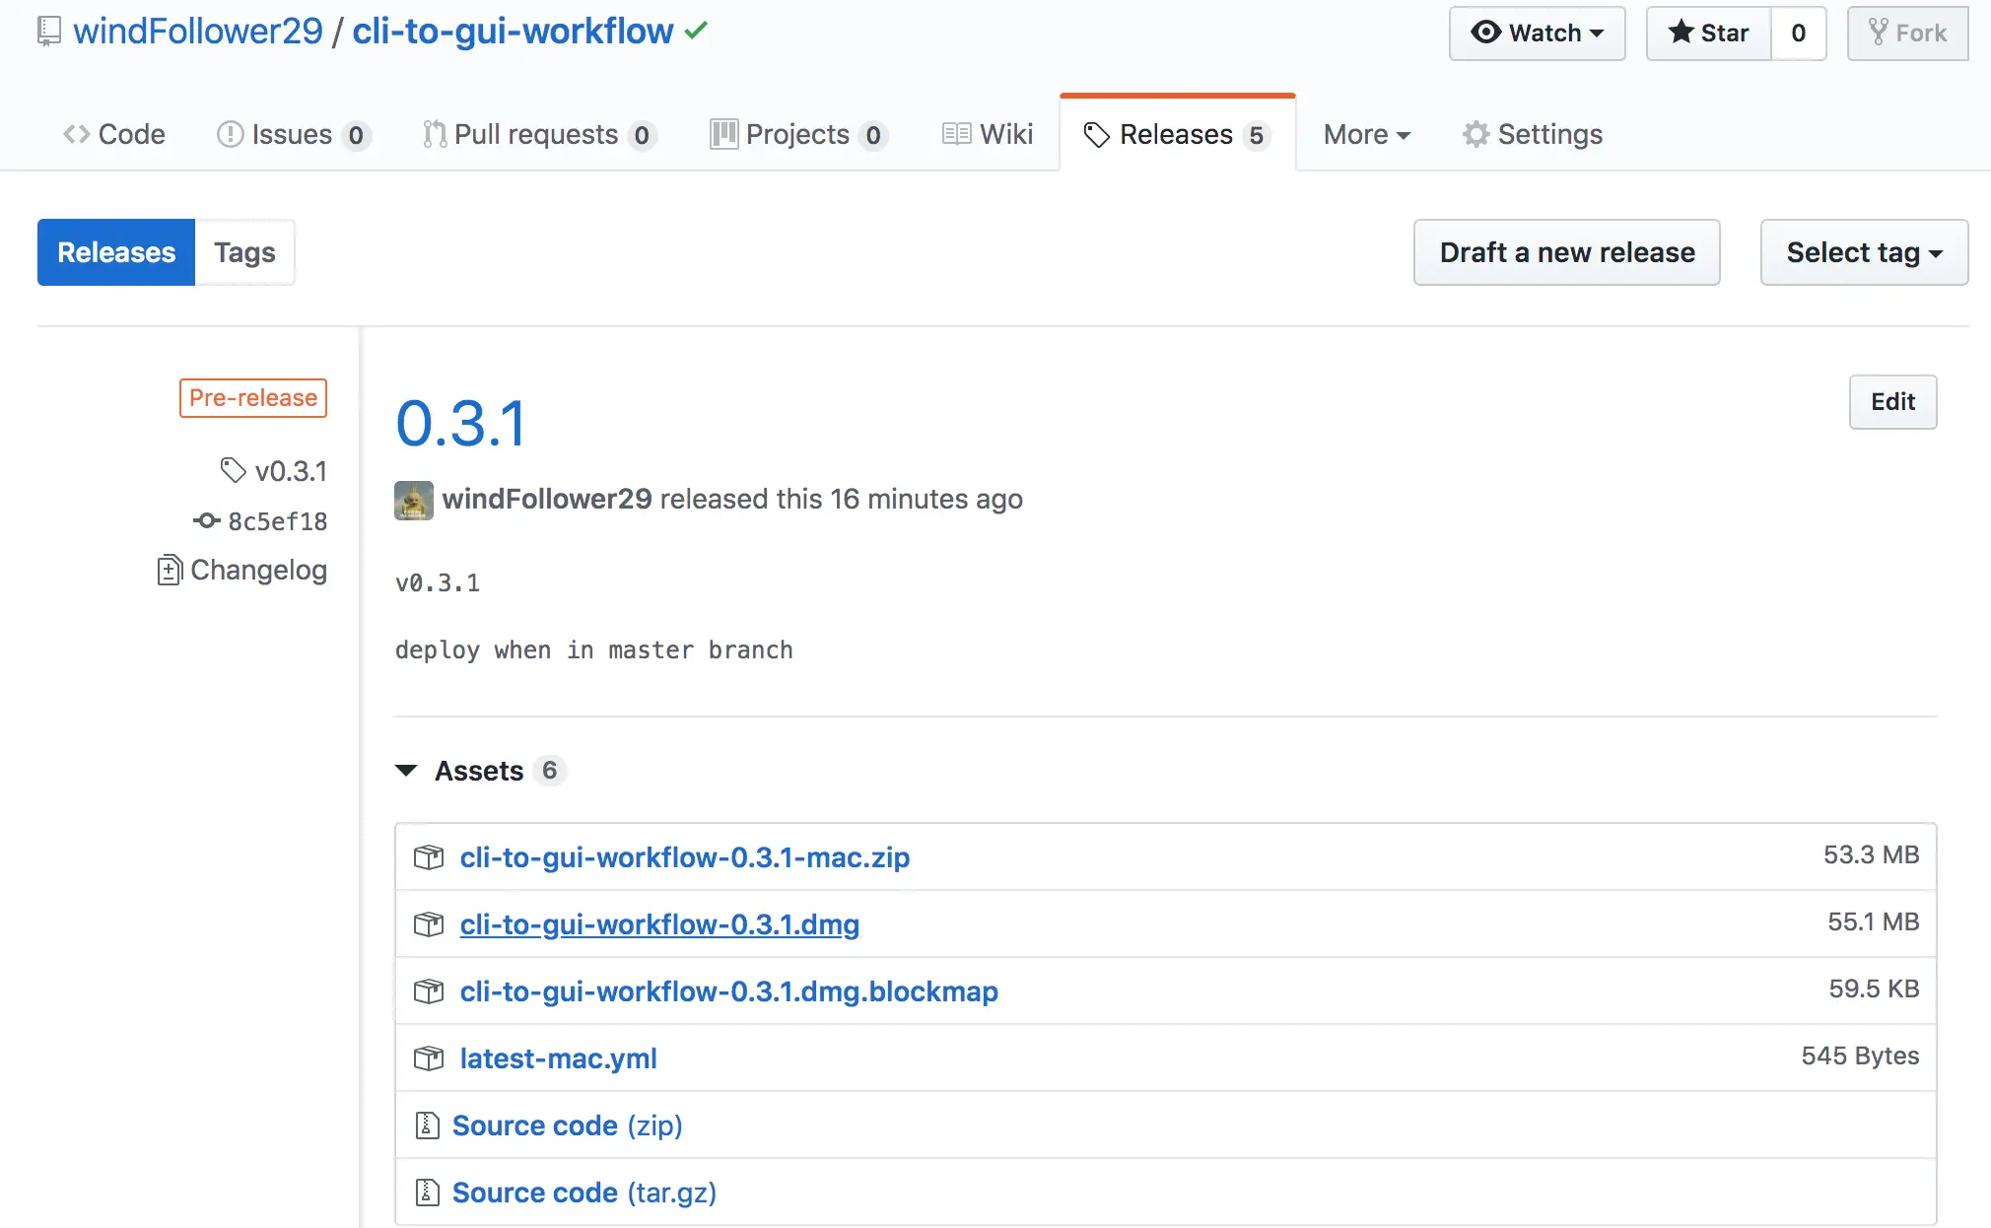Open the Watch dropdown
The width and height of the screenshot is (1991, 1228).
[x=1537, y=33]
